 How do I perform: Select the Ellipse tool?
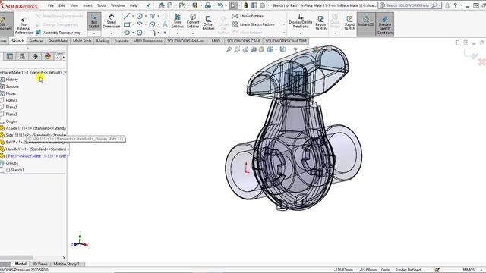point(152,24)
